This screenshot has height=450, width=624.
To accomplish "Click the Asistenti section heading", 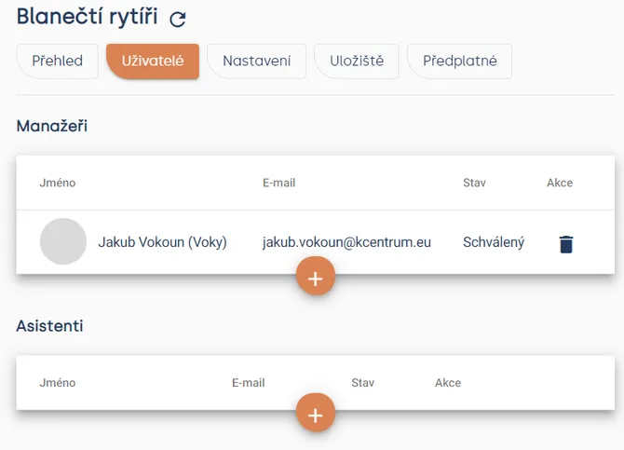I will click(x=49, y=326).
